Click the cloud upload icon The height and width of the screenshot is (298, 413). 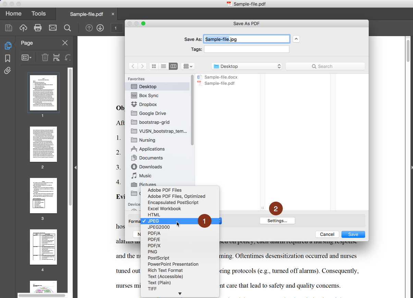[23, 28]
